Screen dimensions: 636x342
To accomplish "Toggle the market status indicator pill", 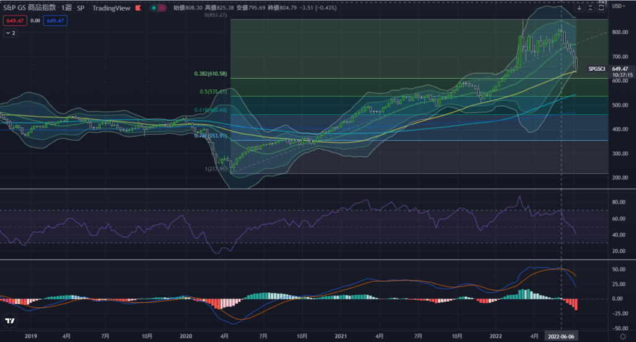I will tap(145, 9).
